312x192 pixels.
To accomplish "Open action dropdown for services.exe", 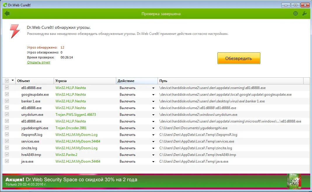I will click(x=153, y=142).
